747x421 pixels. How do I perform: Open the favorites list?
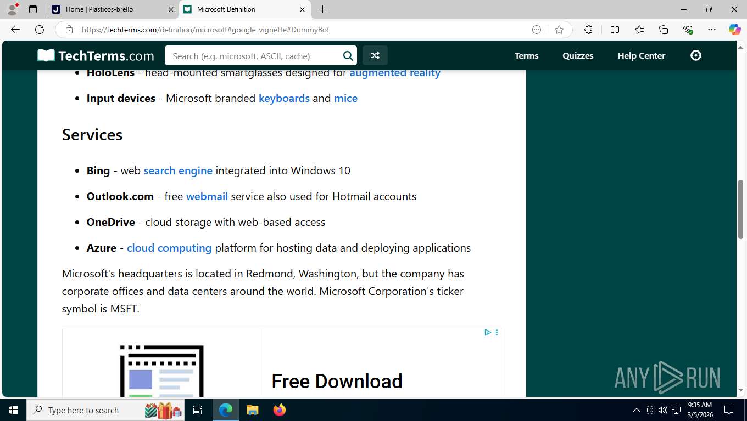639,30
